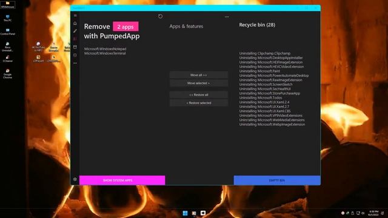Open the sidebar three-dots more icon
This screenshot has width=388, height=218.
pyautogui.click(x=75, y=63)
